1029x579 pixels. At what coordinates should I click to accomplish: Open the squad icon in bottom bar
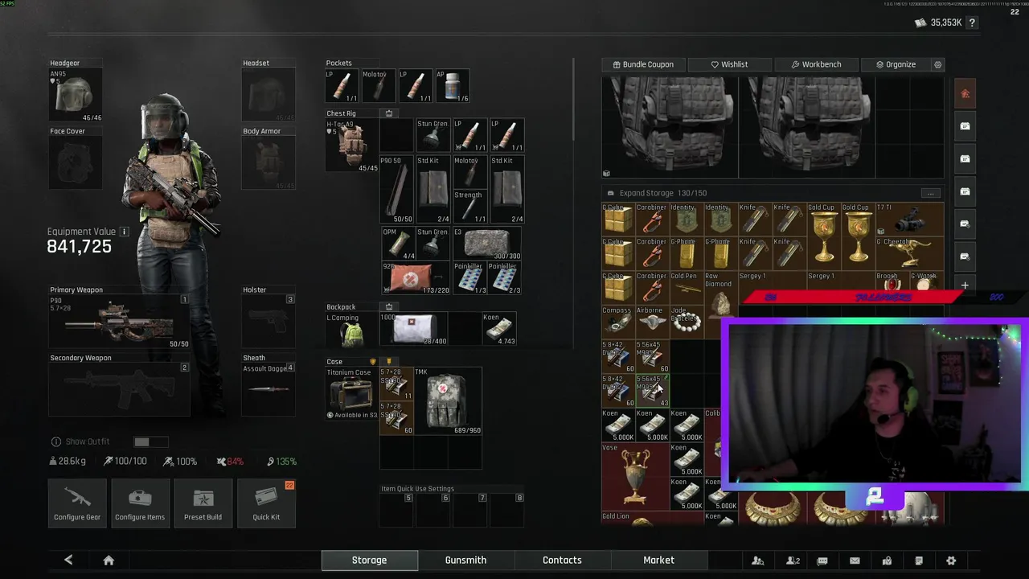click(758, 561)
